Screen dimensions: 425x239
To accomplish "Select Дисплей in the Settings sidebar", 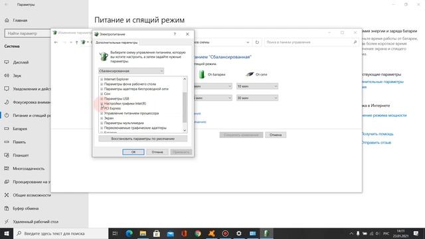I will (21, 62).
